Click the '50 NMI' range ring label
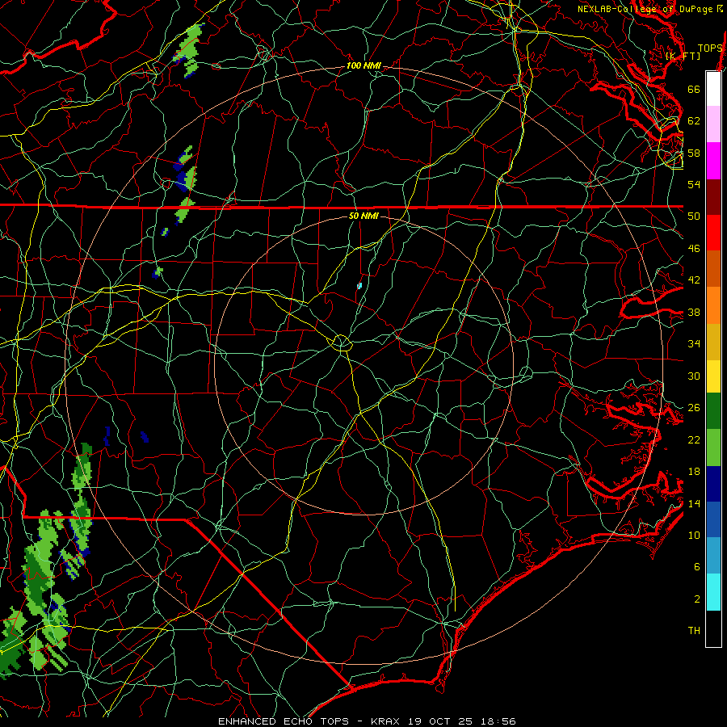Screen dimensions: 727x727 (363, 216)
